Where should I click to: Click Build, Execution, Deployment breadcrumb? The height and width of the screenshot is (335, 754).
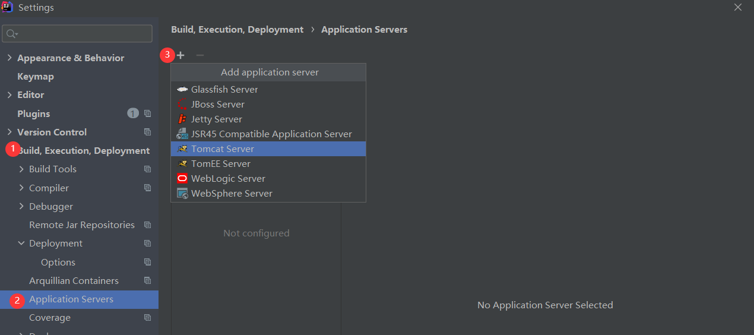click(x=237, y=30)
